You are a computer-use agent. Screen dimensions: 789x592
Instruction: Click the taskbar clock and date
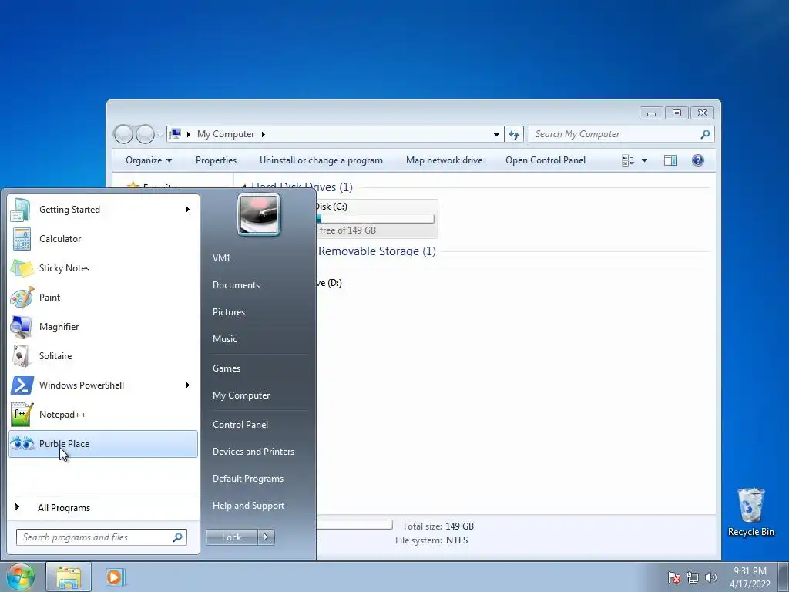pos(750,577)
